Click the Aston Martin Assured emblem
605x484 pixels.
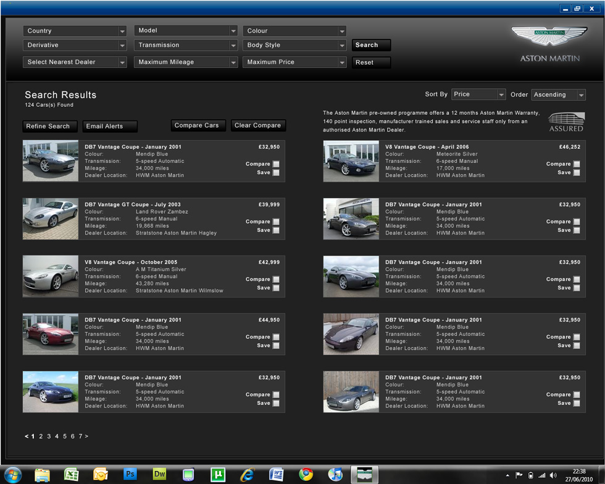pos(565,122)
